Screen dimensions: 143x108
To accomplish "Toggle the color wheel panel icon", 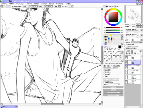I will point(105,6).
